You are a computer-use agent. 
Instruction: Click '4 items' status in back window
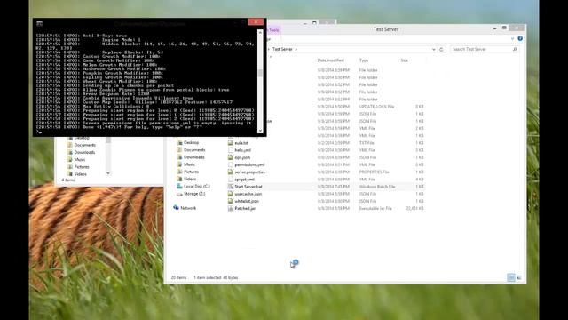[x=68, y=180]
